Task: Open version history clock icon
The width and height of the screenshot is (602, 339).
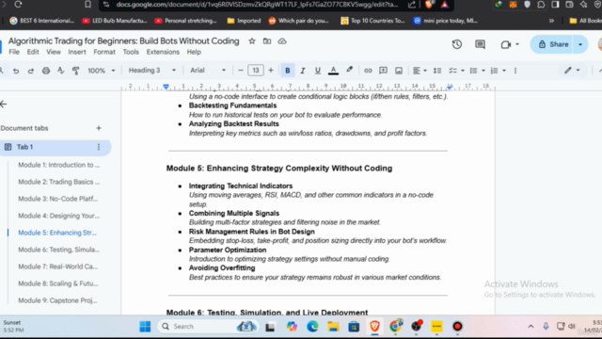Action: [x=457, y=44]
